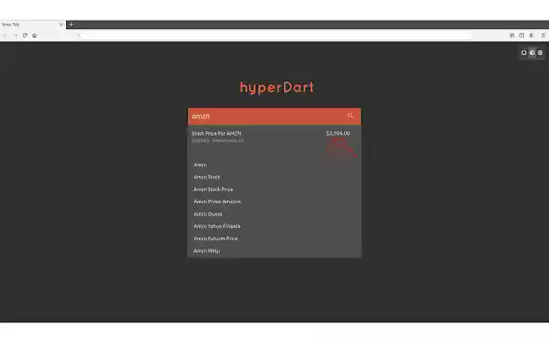Screen dimensions: 549x343
Task: Open the Stock Price For AMZN result
Action: point(274,142)
